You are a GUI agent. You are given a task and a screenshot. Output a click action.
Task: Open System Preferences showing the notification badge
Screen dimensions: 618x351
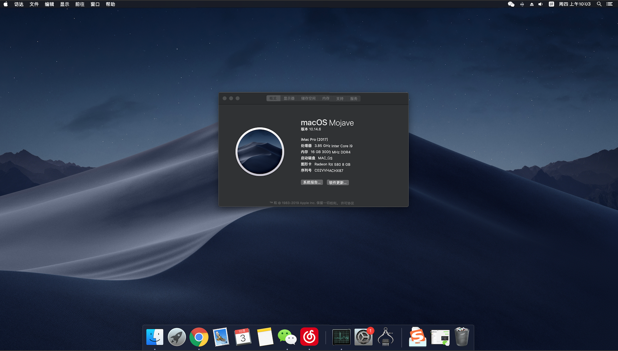pos(363,337)
